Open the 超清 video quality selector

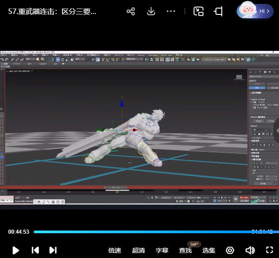(138, 250)
